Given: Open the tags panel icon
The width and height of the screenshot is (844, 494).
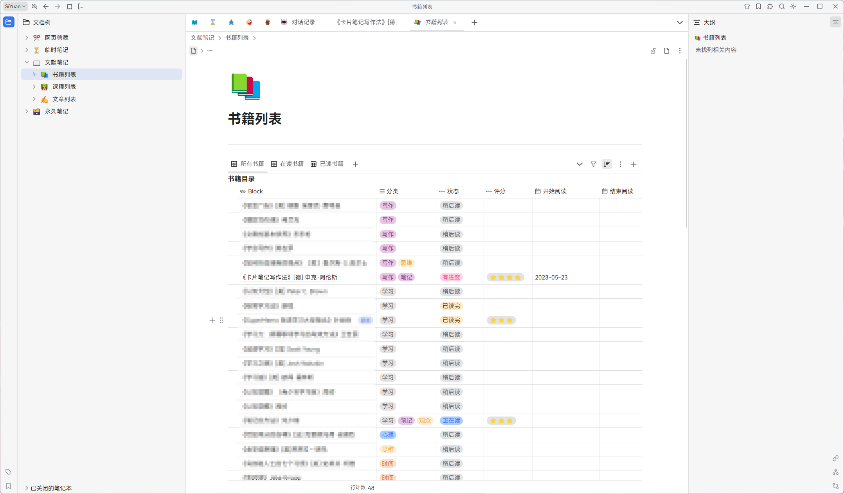Looking at the screenshot, I should tap(8, 472).
